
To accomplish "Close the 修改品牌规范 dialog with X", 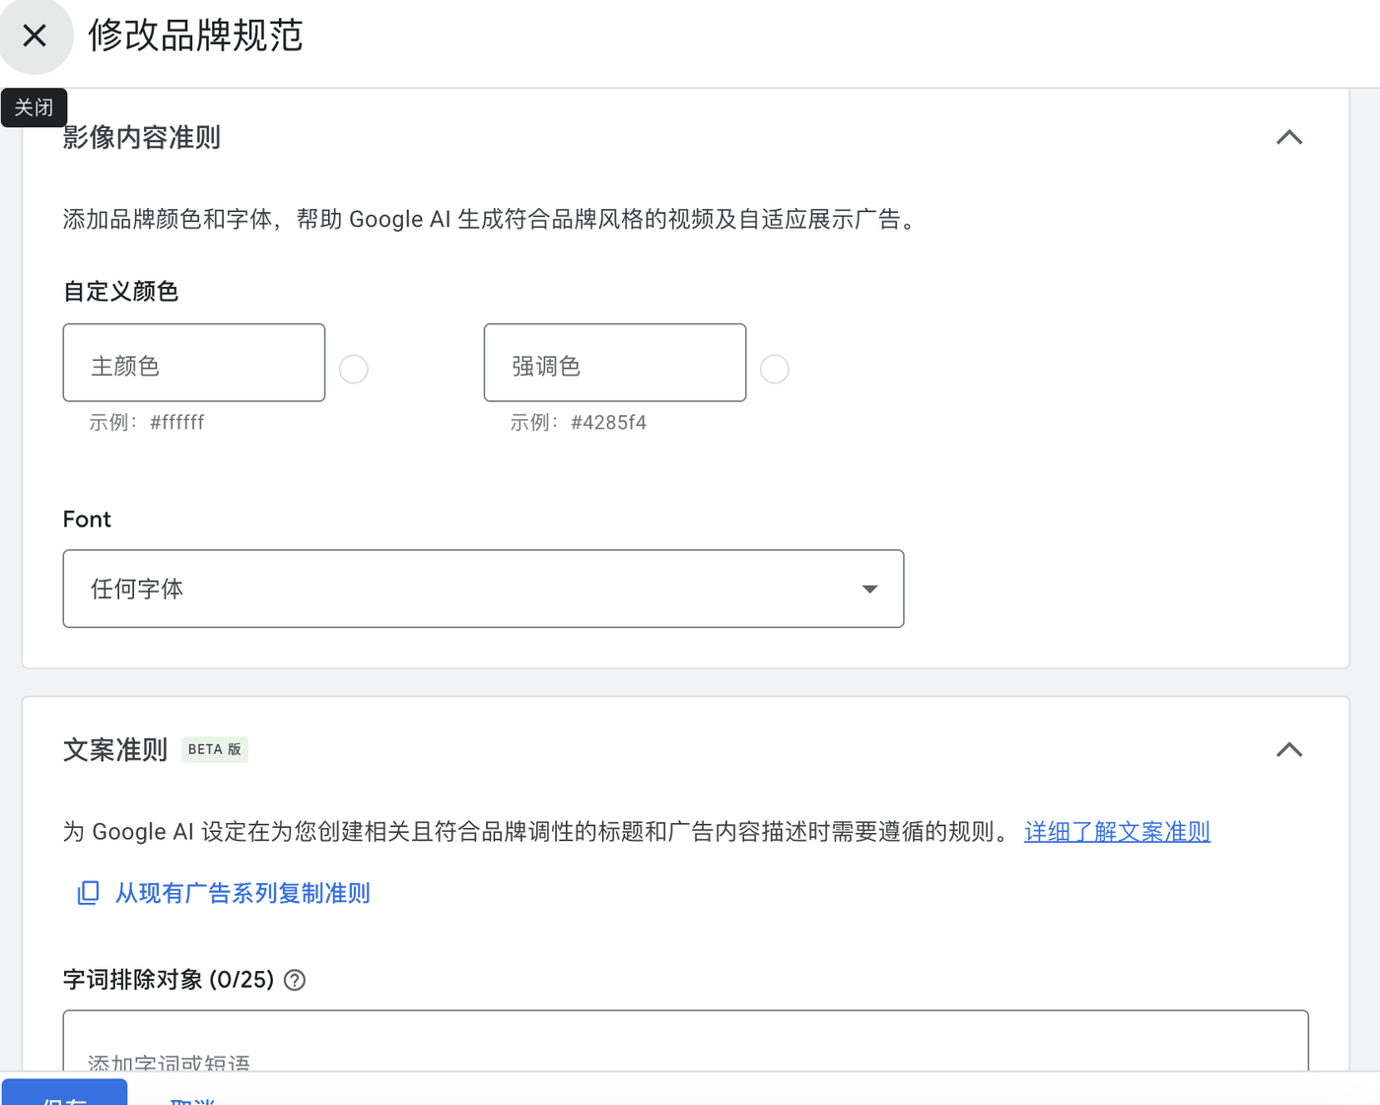I will click(34, 35).
